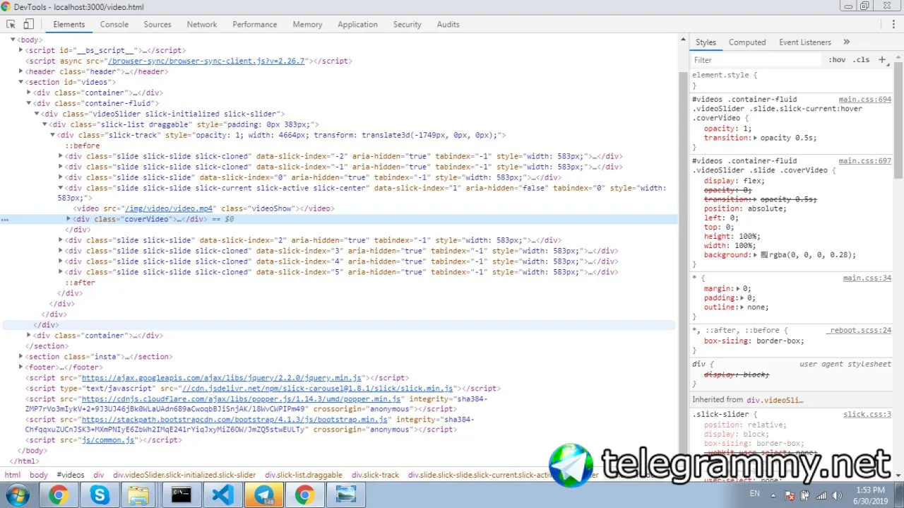Open Telegram from the taskbar
Viewport: 904px width, 508px height.
tap(264, 495)
